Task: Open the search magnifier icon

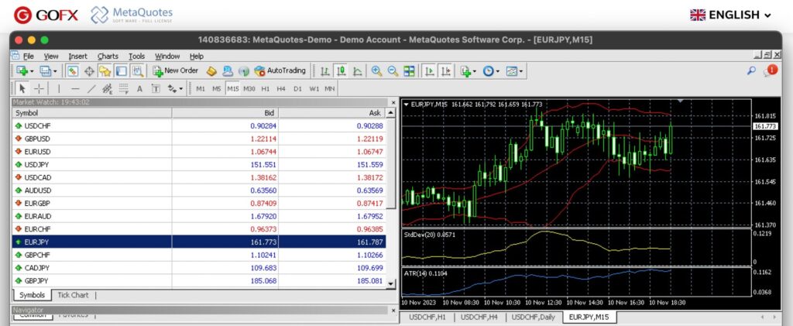Action: (x=751, y=70)
